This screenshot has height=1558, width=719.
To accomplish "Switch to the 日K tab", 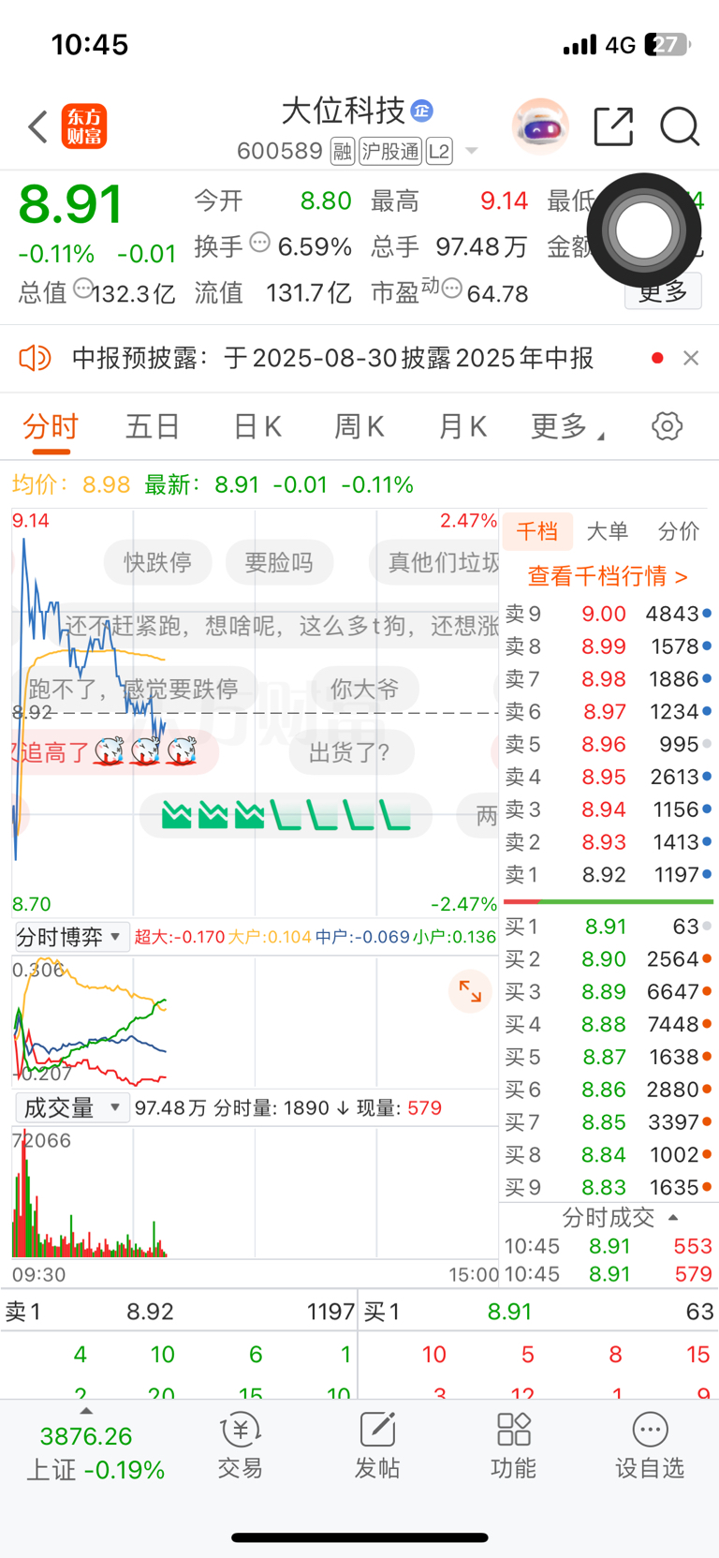I will click(x=257, y=427).
